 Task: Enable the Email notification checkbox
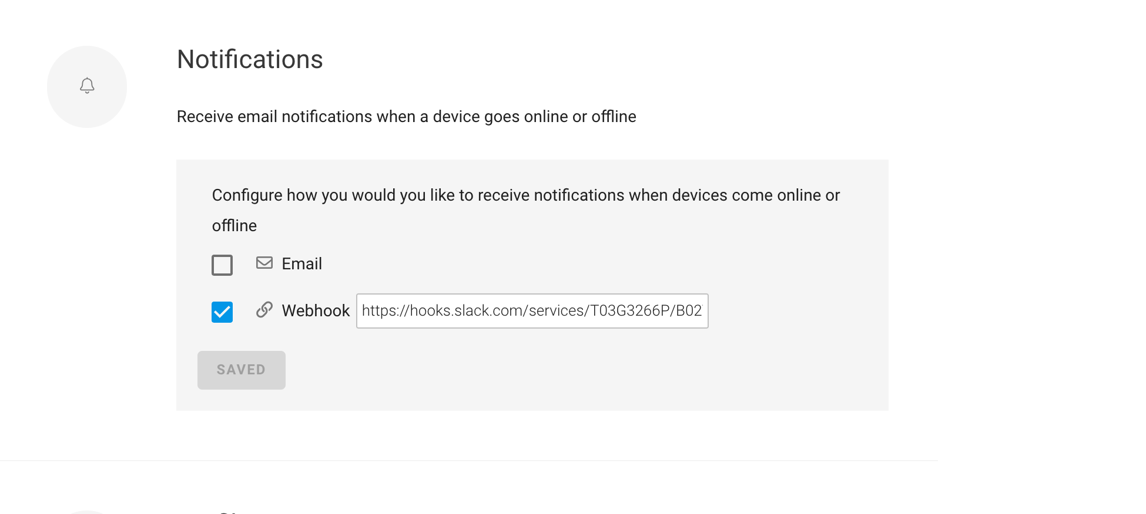tap(222, 265)
